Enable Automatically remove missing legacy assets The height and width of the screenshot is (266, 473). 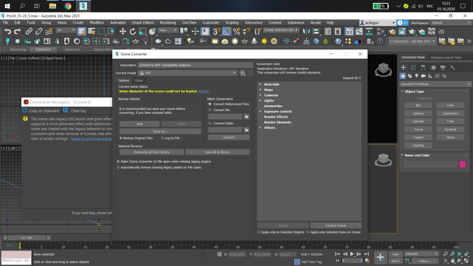118,167
